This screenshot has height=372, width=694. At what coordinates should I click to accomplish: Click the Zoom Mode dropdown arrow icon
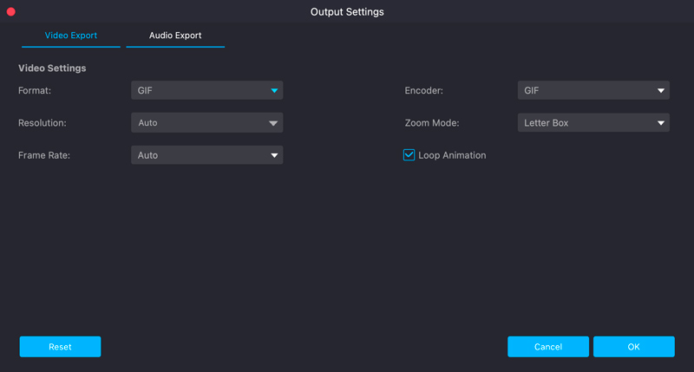(661, 123)
